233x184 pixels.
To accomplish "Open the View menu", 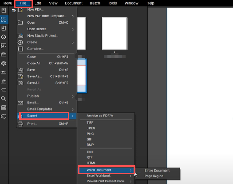I will 53,3.
